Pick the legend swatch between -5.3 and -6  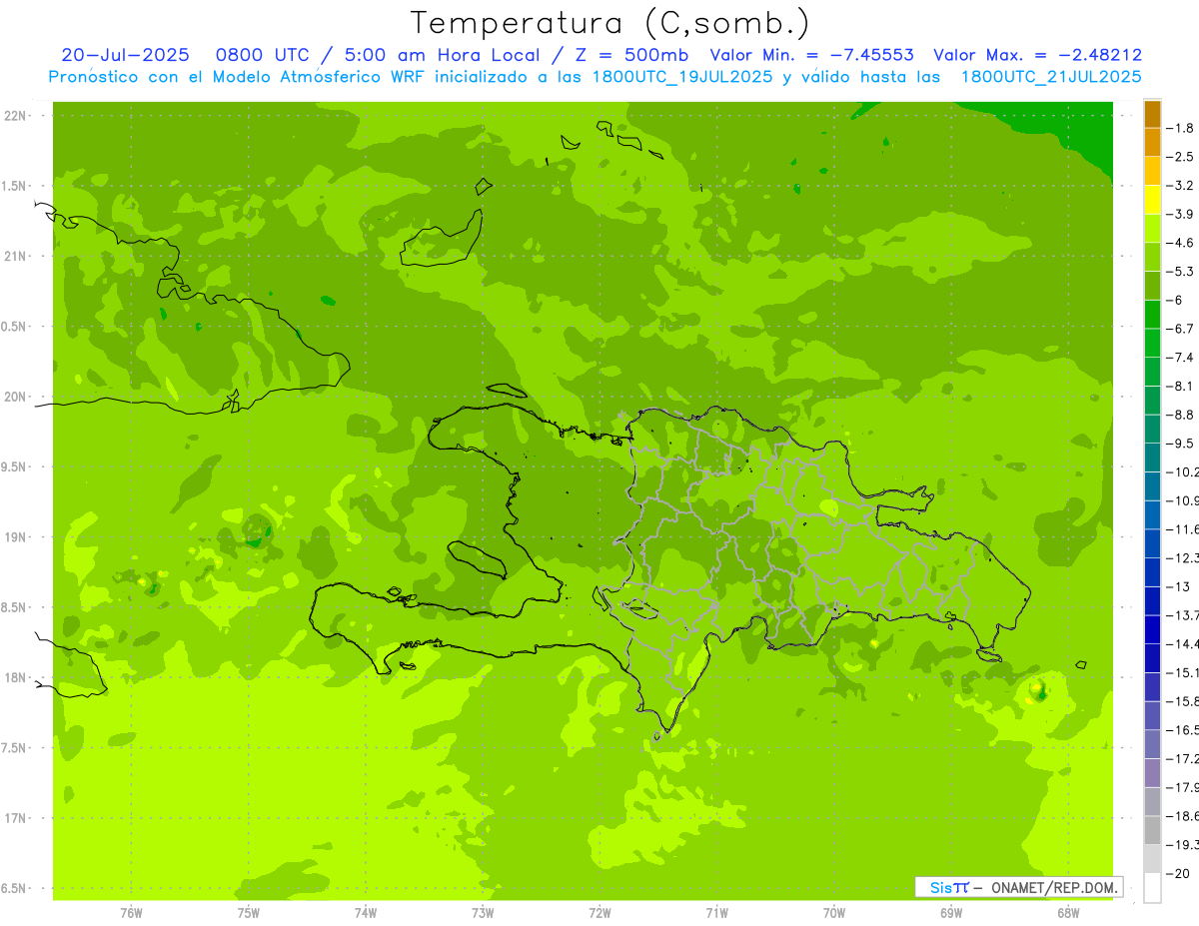pos(1152,286)
